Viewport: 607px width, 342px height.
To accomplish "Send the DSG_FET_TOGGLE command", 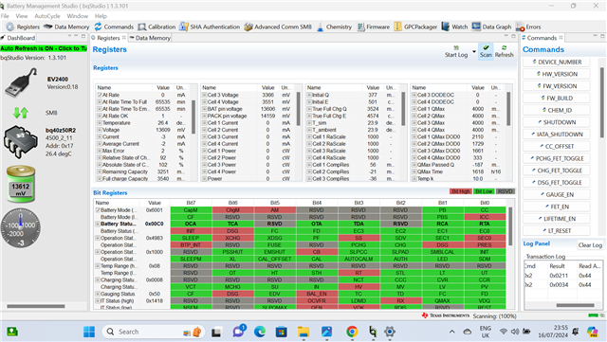I will tap(557, 182).
